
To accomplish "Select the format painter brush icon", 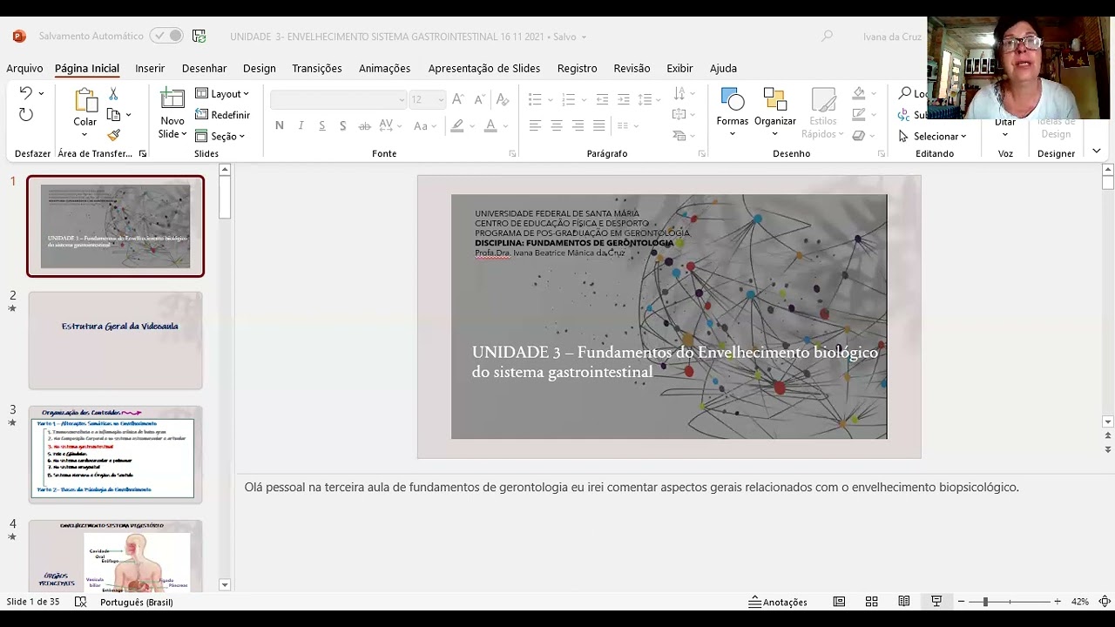I will click(113, 135).
